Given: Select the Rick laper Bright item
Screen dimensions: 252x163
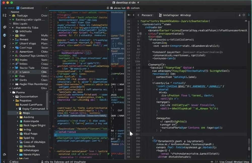Looking at the screenshot, I should pyautogui.click(x=34, y=125).
